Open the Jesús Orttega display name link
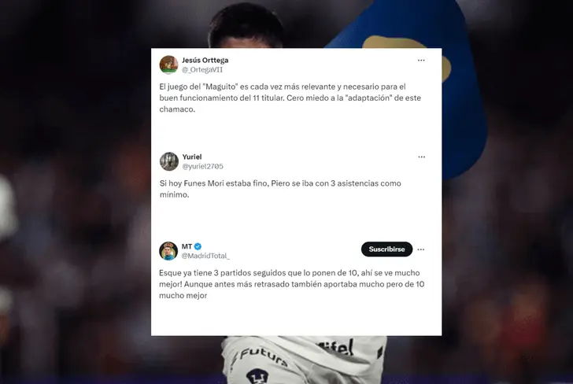 205,60
